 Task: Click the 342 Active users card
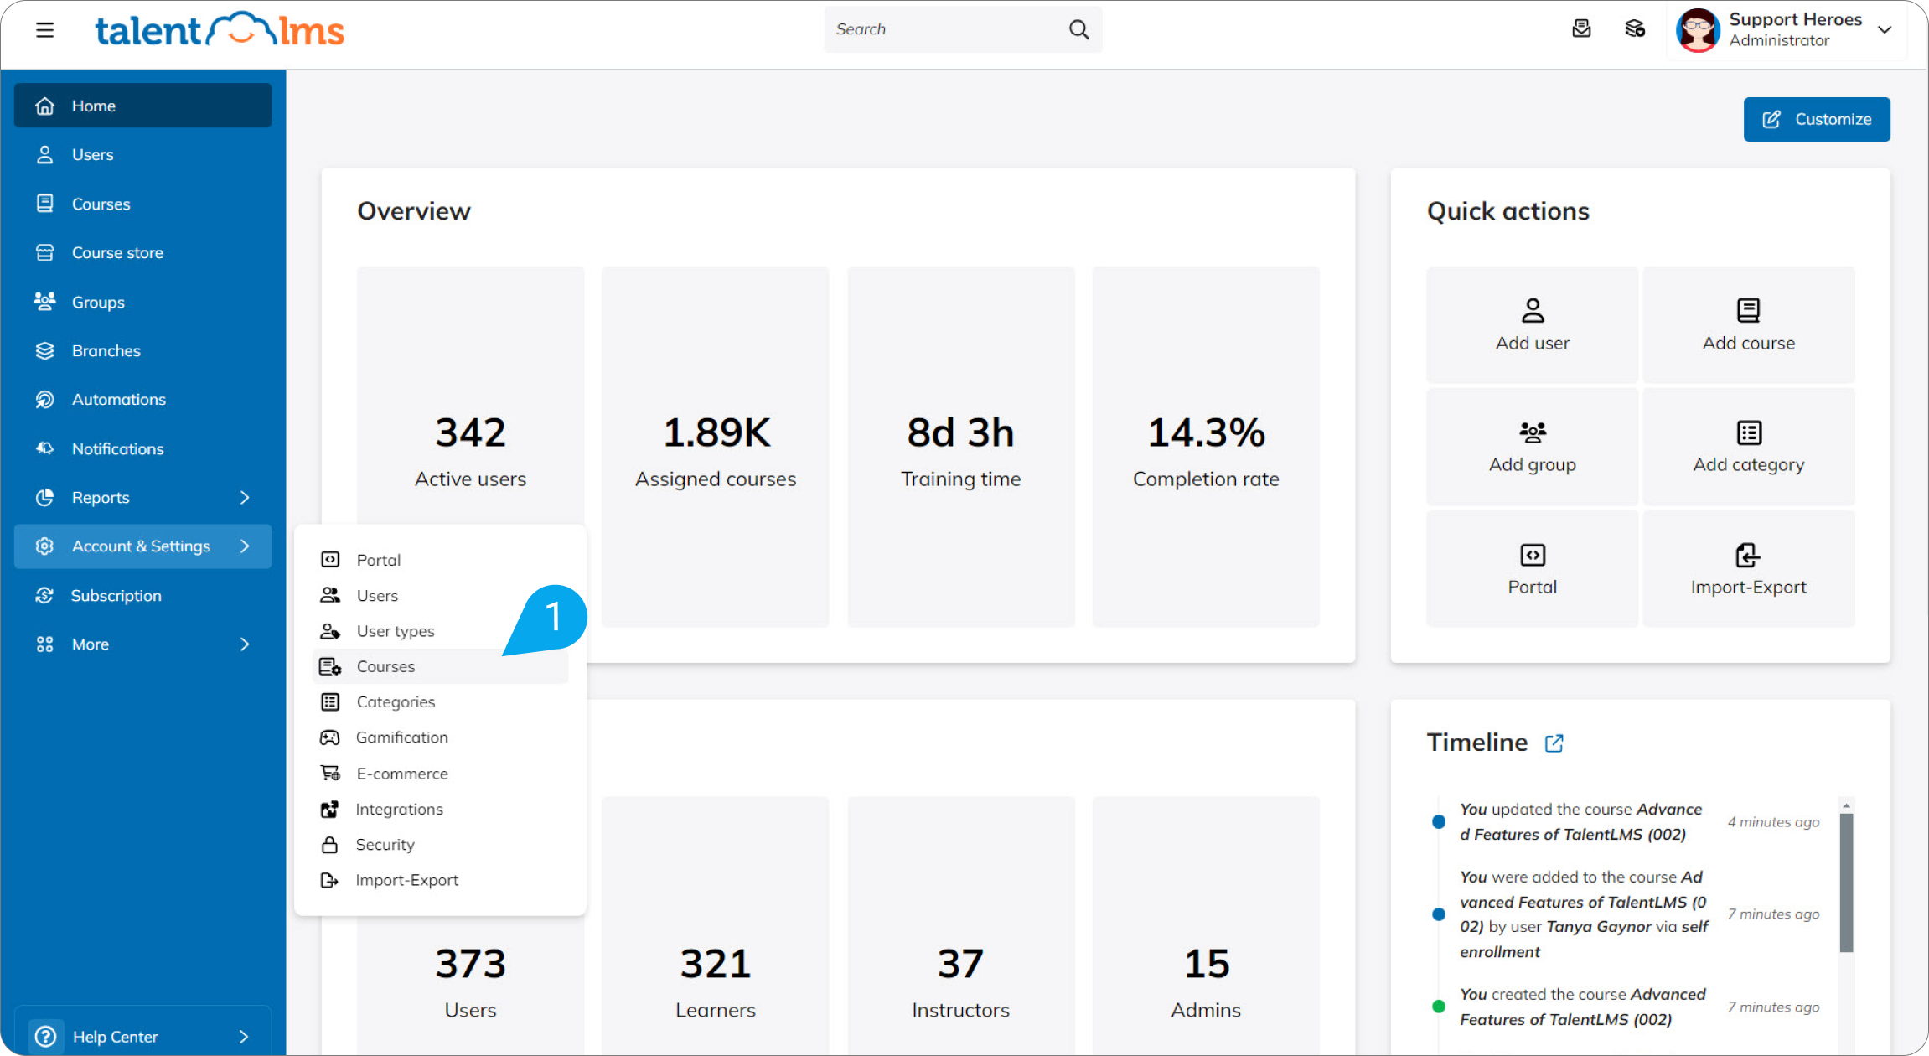click(x=470, y=446)
